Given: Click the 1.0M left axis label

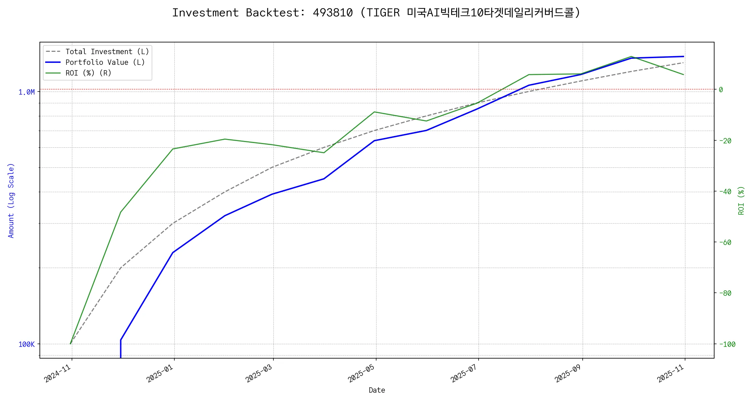Looking at the screenshot, I should (x=26, y=92).
